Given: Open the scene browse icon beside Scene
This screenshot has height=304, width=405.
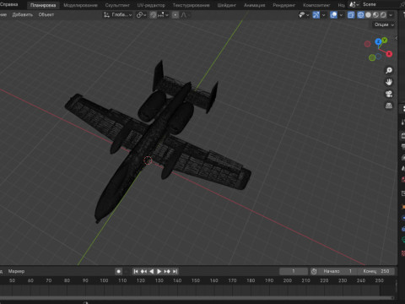Looking at the screenshot, I should pyautogui.click(x=354, y=4).
